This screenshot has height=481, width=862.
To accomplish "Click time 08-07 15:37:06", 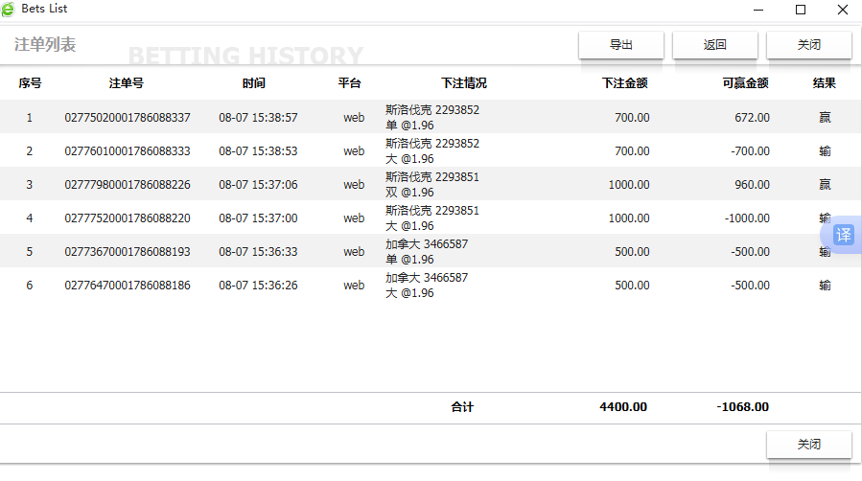I will tap(258, 185).
